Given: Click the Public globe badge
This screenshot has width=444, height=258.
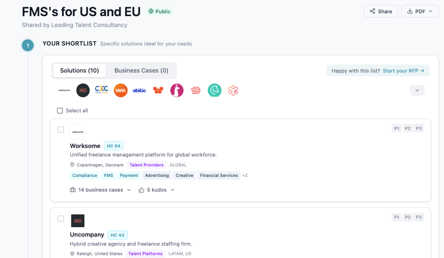Looking at the screenshot, I should [x=160, y=11].
